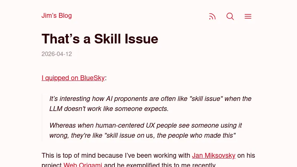Open the hamburger menu icon
This screenshot has height=167, width=297.
(248, 16)
